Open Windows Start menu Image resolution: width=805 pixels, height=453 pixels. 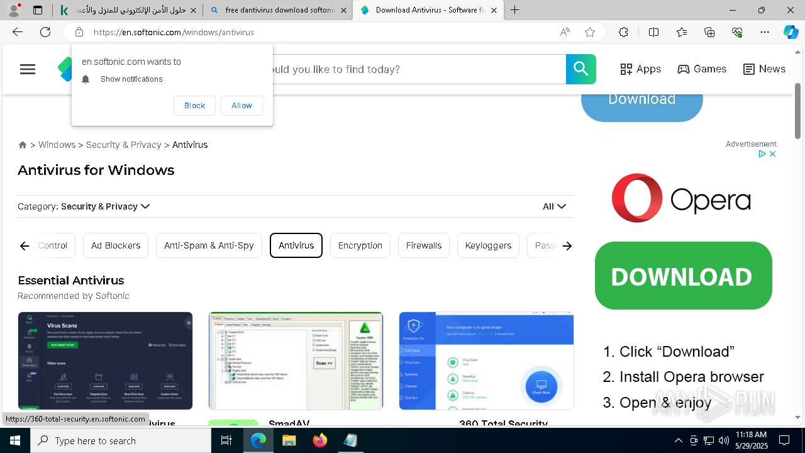[x=15, y=440]
